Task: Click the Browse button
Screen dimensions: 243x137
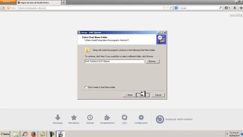Action: 153,61
